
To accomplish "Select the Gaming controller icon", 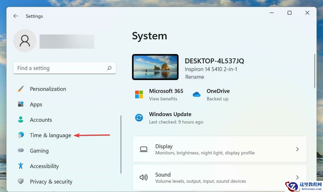I will pyautogui.click(x=21, y=151).
